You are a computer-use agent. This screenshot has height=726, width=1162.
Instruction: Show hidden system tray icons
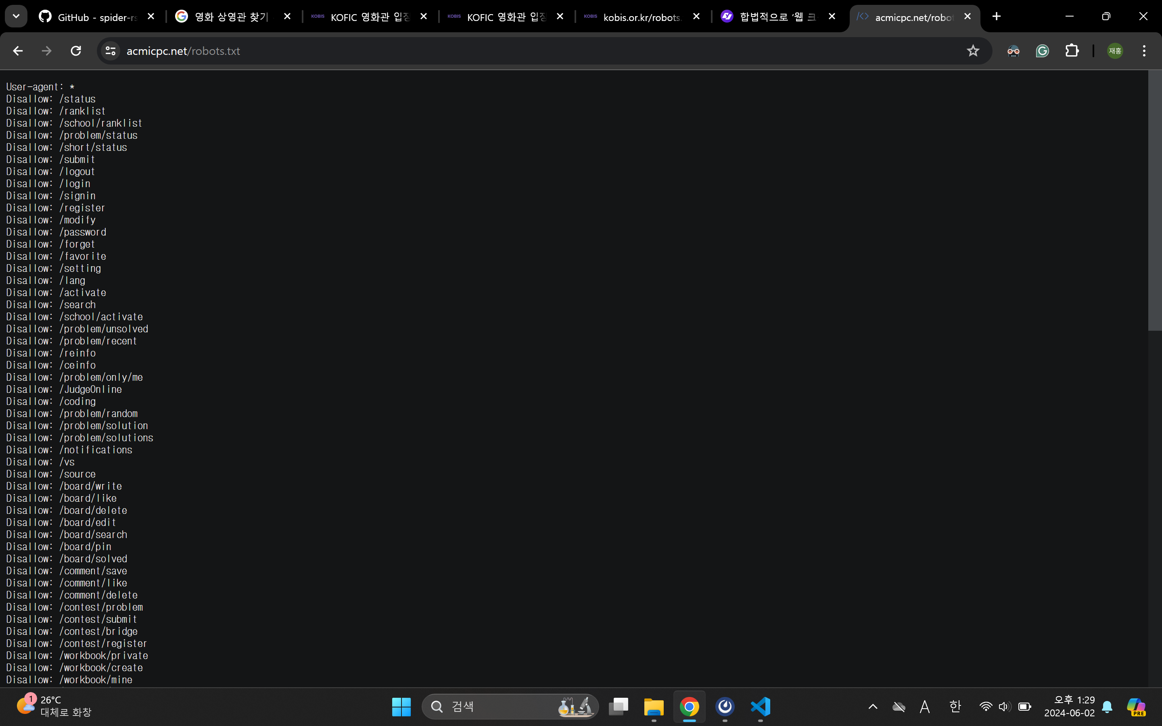tap(873, 706)
